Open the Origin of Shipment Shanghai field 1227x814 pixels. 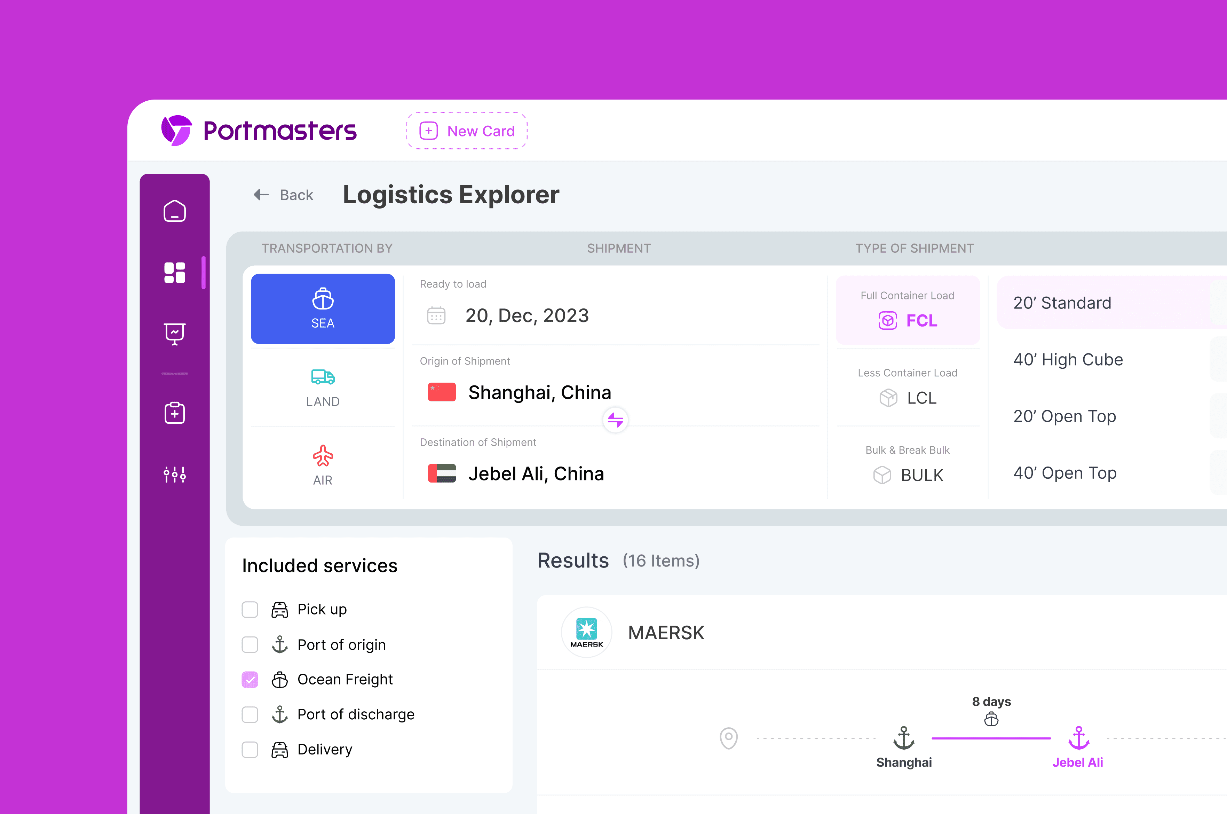point(540,392)
